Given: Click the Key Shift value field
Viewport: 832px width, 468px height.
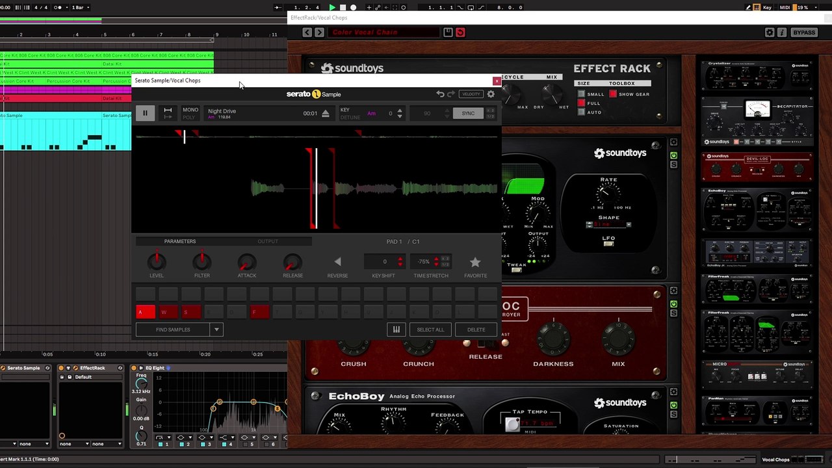Looking at the screenshot, I should click(385, 261).
